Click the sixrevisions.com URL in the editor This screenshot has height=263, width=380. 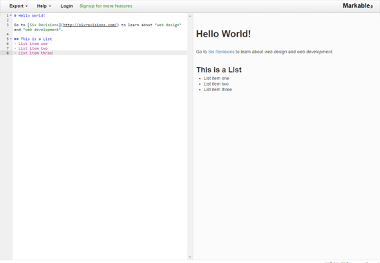pos(90,25)
